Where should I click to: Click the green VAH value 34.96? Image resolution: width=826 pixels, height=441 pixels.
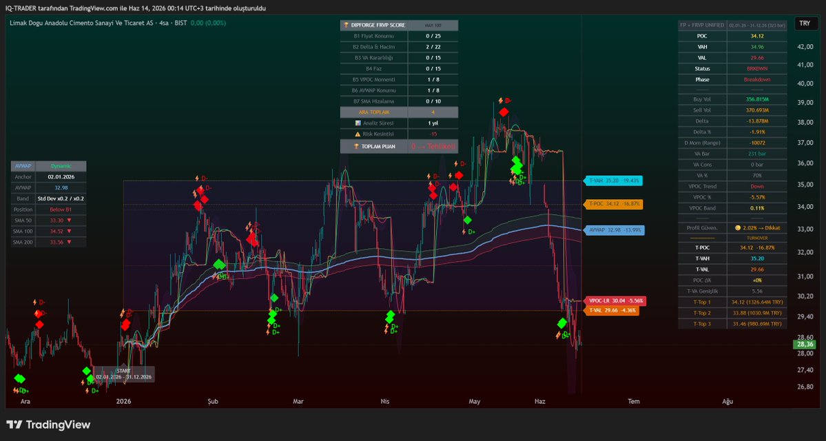[x=756, y=47]
